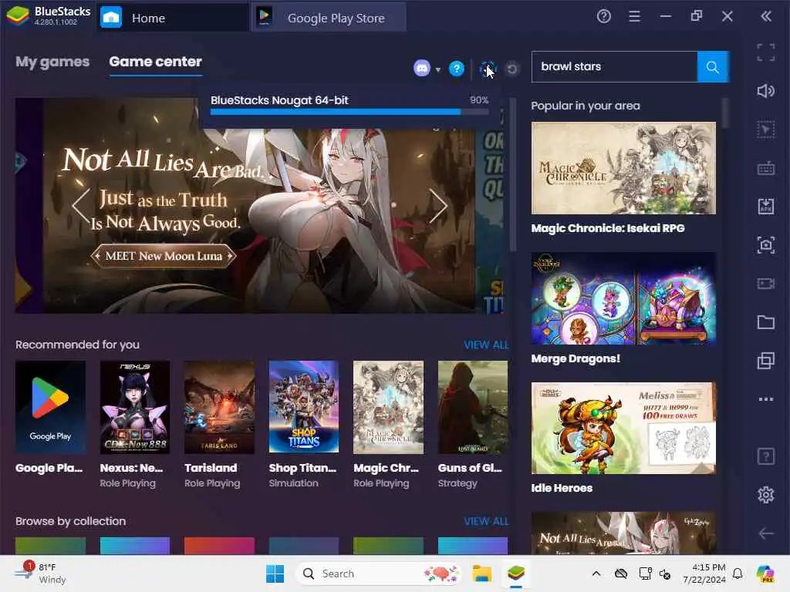The image size is (790, 592).
Task: Open the notifications bell in taskbar
Action: 738,573
